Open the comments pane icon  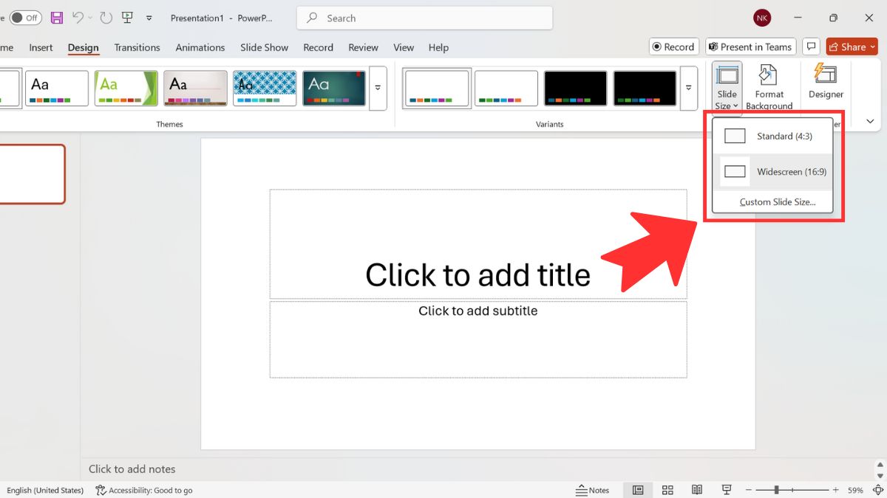811,46
